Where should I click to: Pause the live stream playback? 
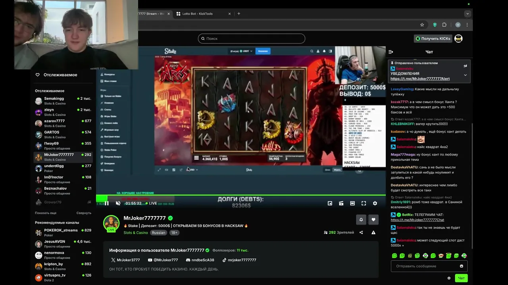click(x=106, y=203)
